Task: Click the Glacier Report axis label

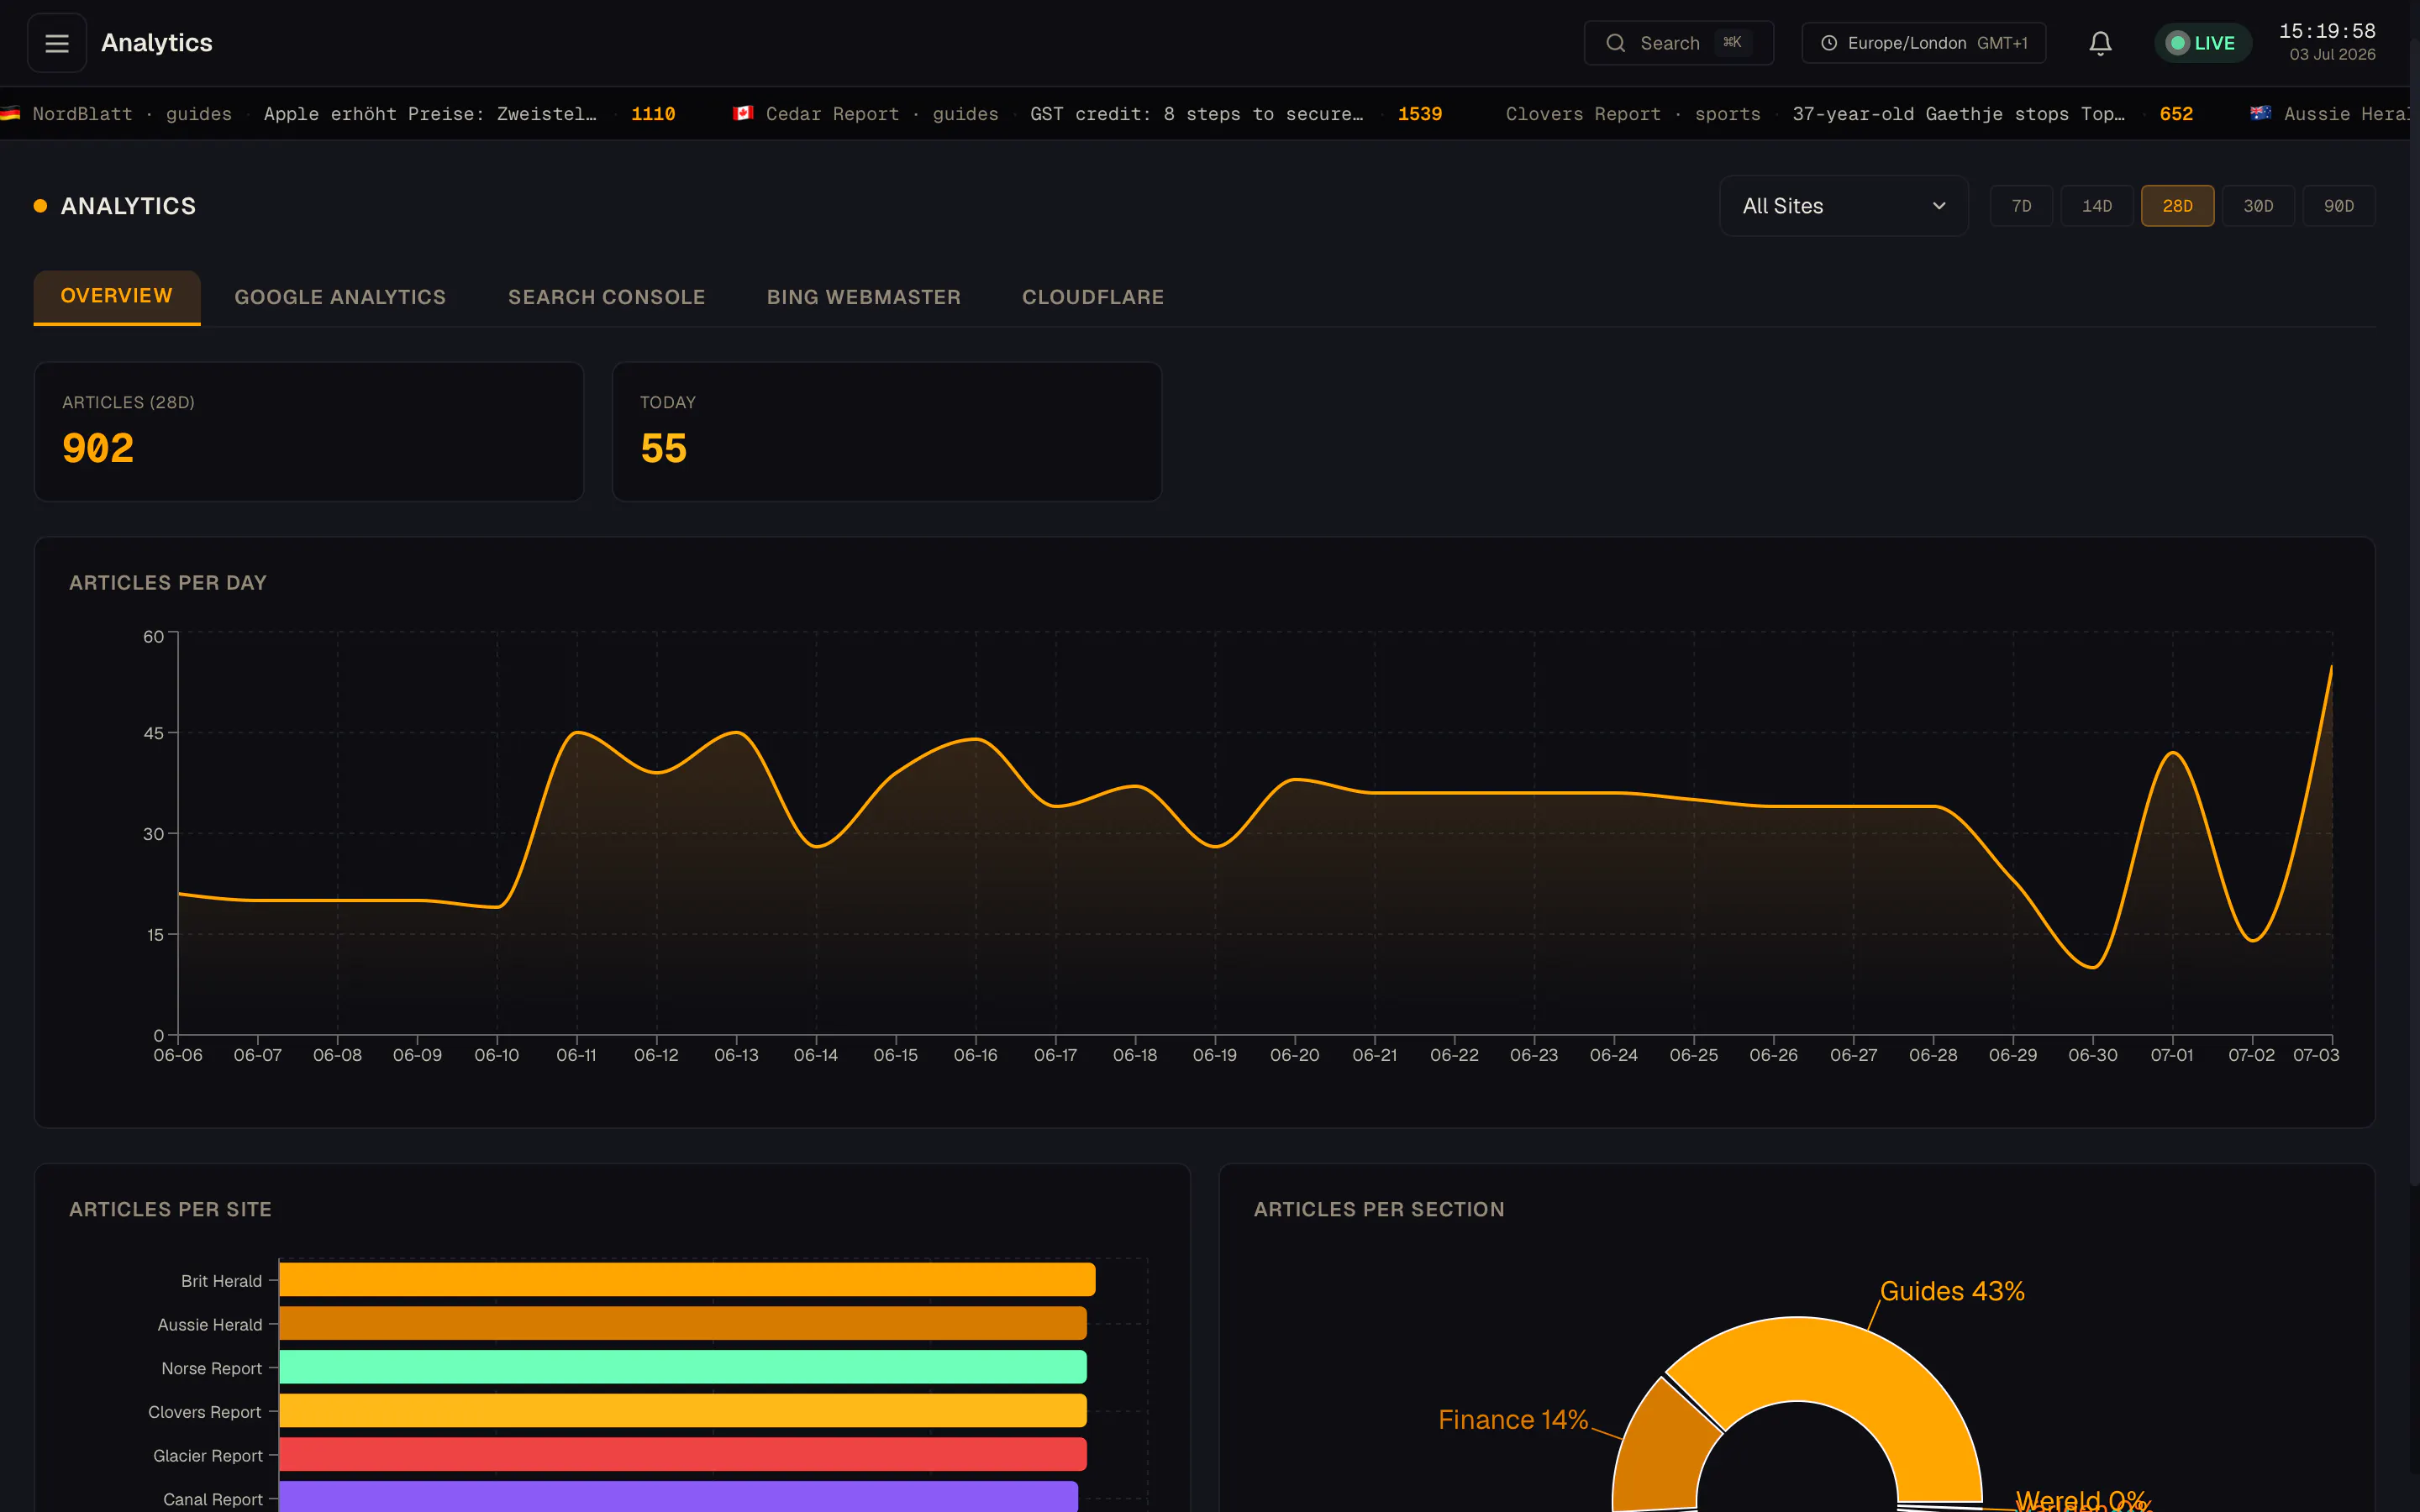Action: click(x=208, y=1456)
